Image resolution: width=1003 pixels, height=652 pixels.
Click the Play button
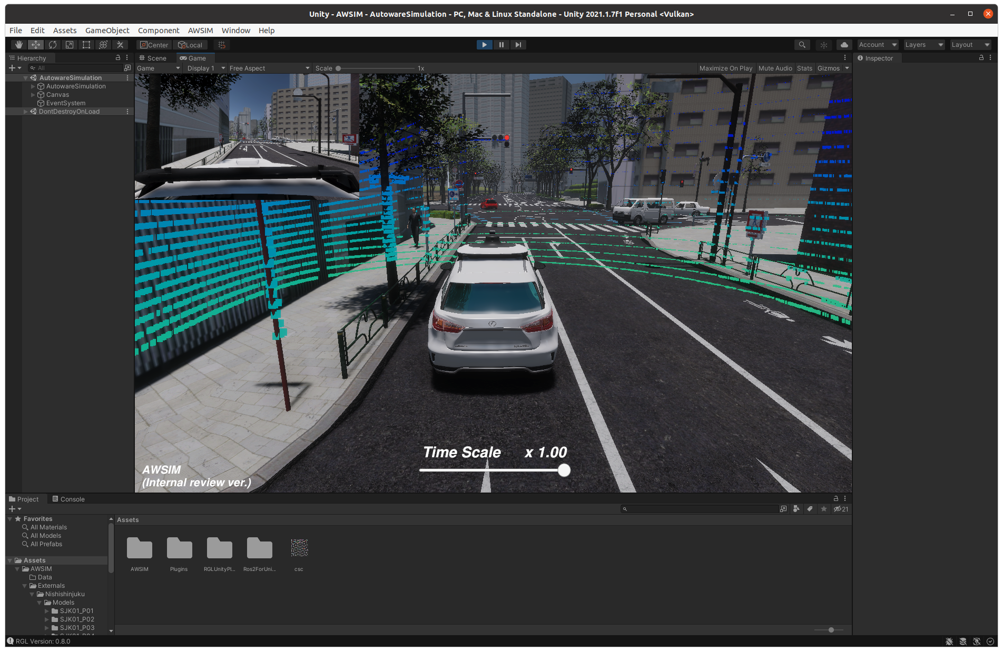click(x=484, y=45)
